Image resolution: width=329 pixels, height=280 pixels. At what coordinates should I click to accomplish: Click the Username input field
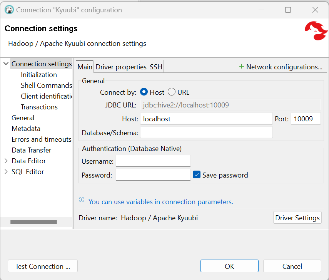click(153, 161)
